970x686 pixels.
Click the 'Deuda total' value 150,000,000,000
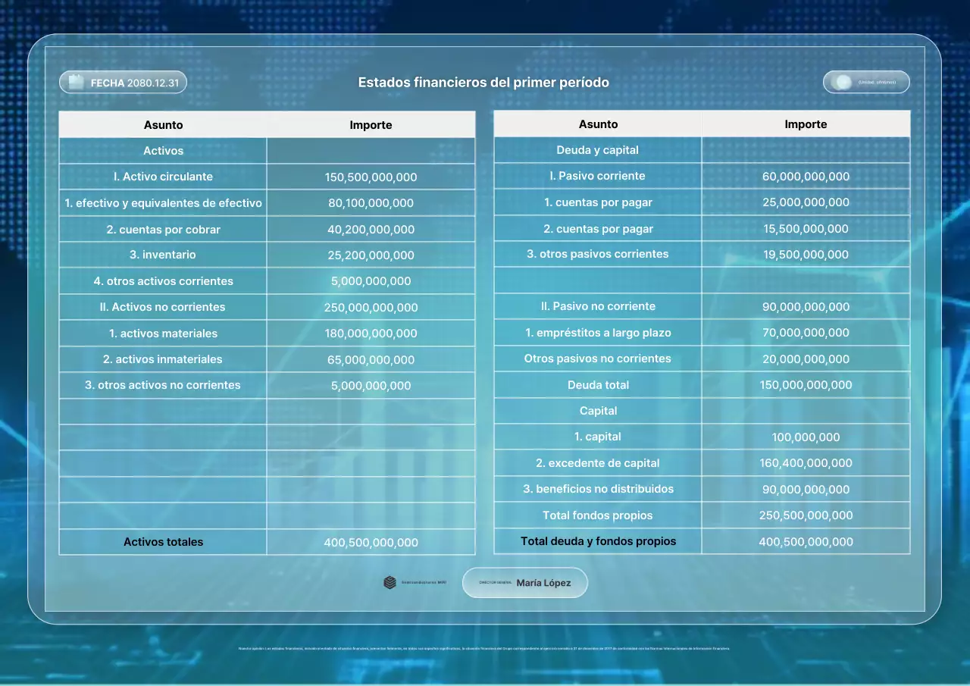pos(806,384)
